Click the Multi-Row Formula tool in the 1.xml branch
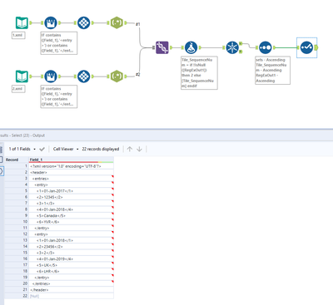 (51, 22)
